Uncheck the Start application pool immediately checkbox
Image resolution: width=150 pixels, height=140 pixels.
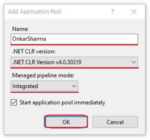[x=14, y=103]
